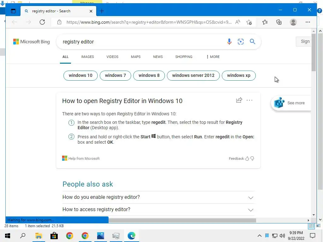Select the ALL results tab
The width and height of the screenshot is (323, 242).
tap(66, 57)
